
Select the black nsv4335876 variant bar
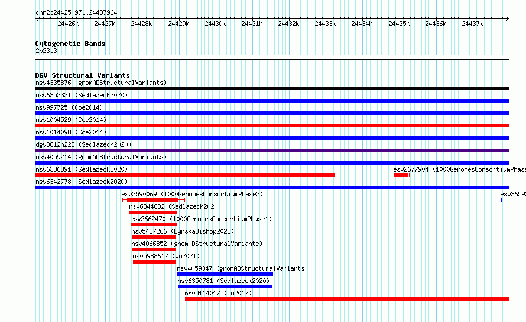tap(272, 88)
